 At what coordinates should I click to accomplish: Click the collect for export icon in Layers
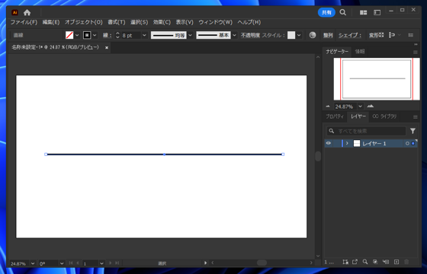tap(345, 262)
